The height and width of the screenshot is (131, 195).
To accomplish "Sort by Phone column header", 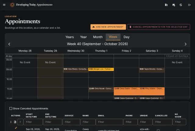I will 129,115.
